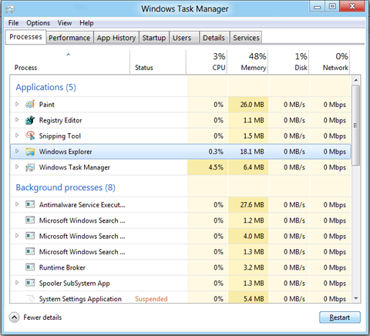Open the Options menu
The image size is (370, 336).
(x=38, y=23)
